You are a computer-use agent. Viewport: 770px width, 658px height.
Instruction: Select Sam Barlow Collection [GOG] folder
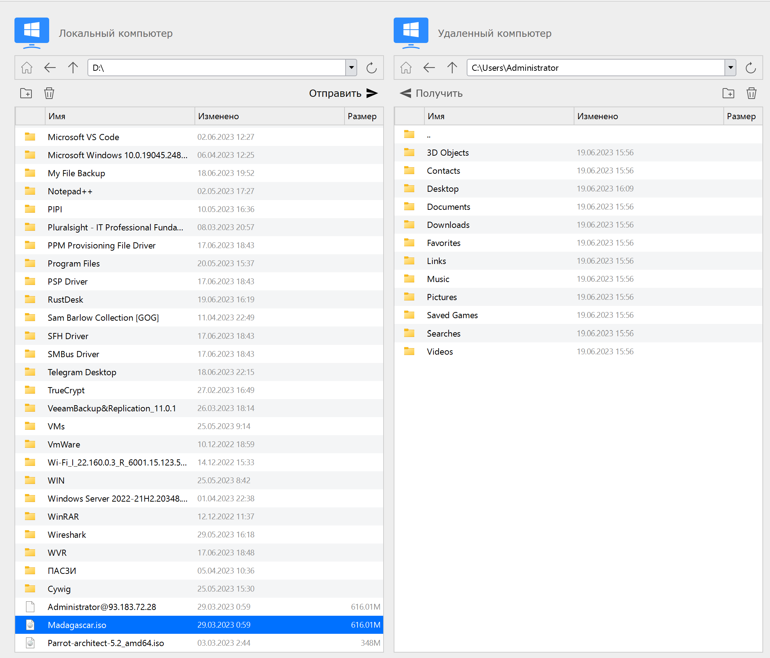point(199,317)
